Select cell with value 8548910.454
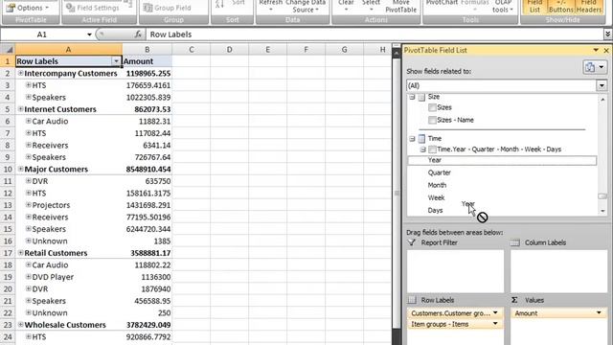Screen dimensions: 613x345 [147, 169]
